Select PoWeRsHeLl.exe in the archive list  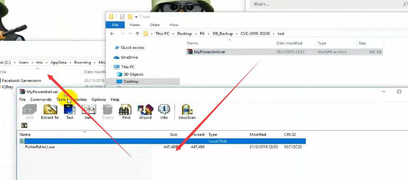tap(40, 147)
